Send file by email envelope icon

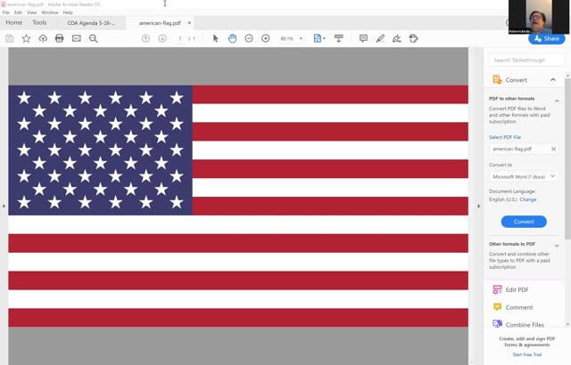coord(77,38)
